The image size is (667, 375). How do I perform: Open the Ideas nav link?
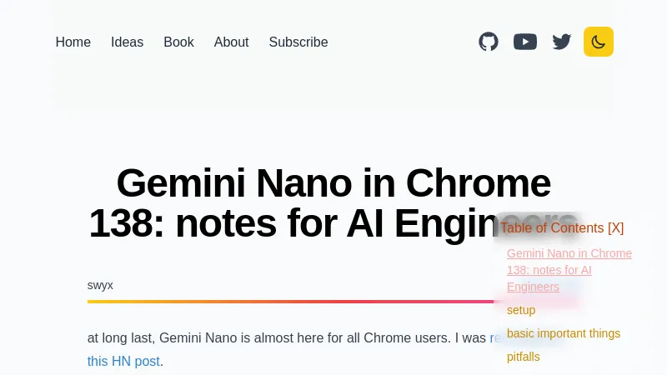[x=128, y=42]
